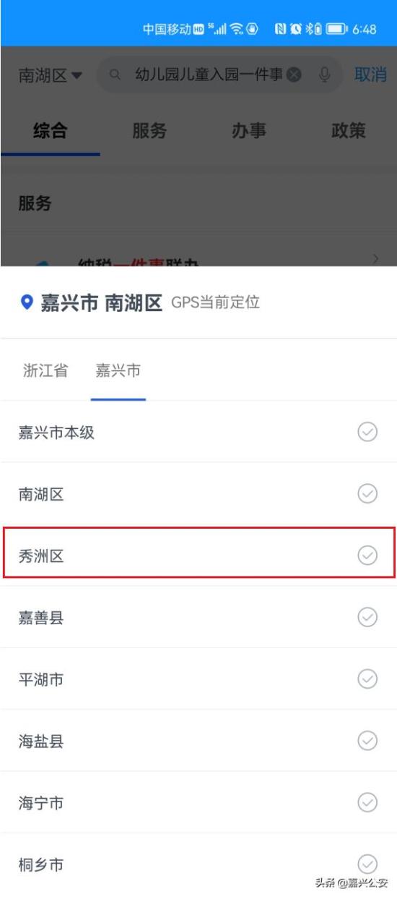
Task: Switch to the 嘉兴市 tab
Action: 118,371
